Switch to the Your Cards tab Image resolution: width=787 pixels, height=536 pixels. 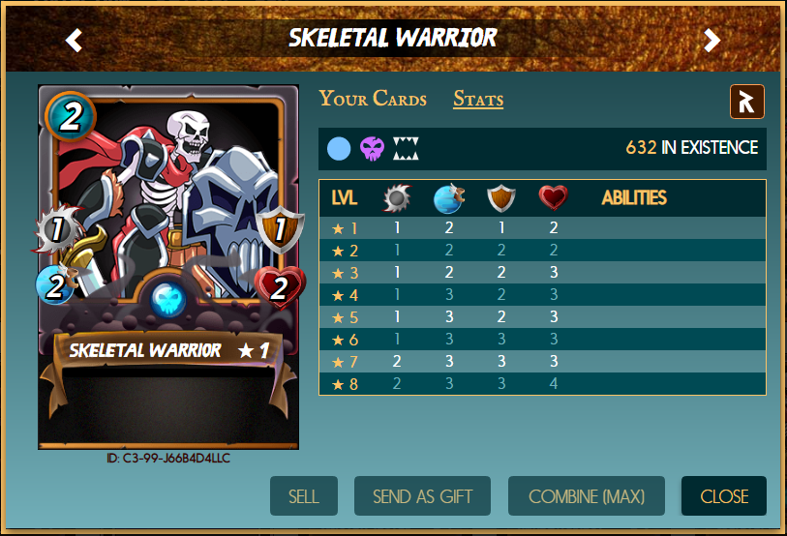tap(373, 99)
